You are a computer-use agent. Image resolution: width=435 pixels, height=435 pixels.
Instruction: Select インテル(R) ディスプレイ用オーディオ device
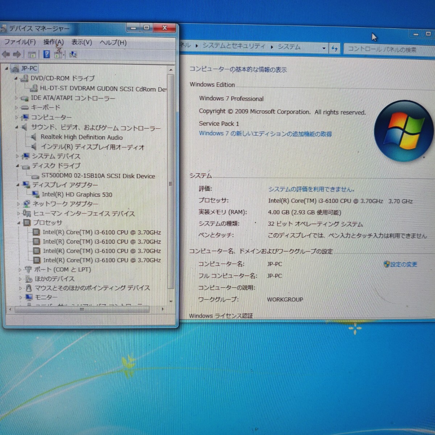click(x=92, y=147)
